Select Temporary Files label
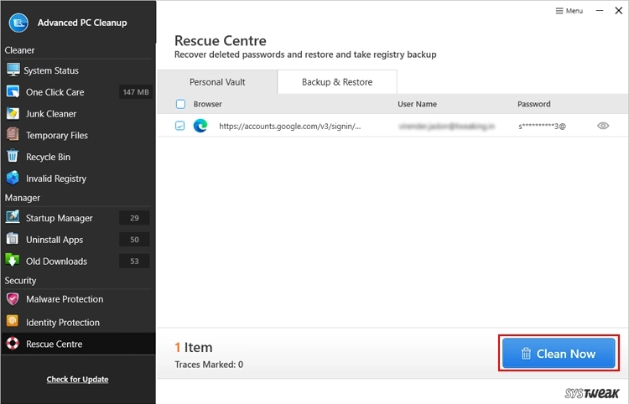629x404 pixels. pyautogui.click(x=57, y=136)
